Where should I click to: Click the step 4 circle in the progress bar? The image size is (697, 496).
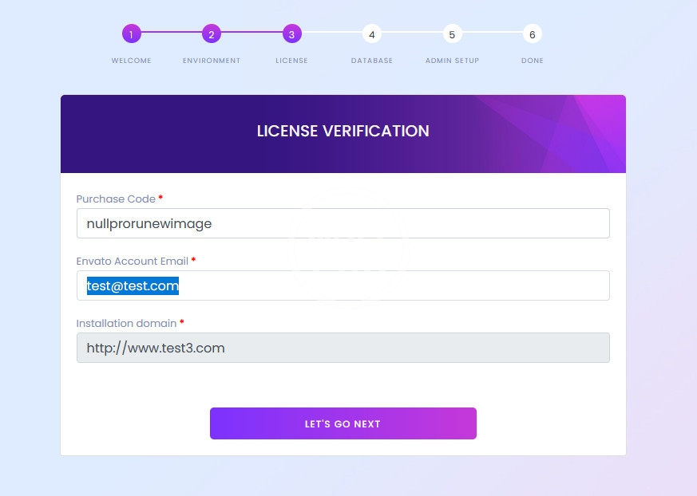click(371, 34)
